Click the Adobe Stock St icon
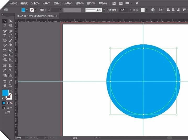 (121, 3)
